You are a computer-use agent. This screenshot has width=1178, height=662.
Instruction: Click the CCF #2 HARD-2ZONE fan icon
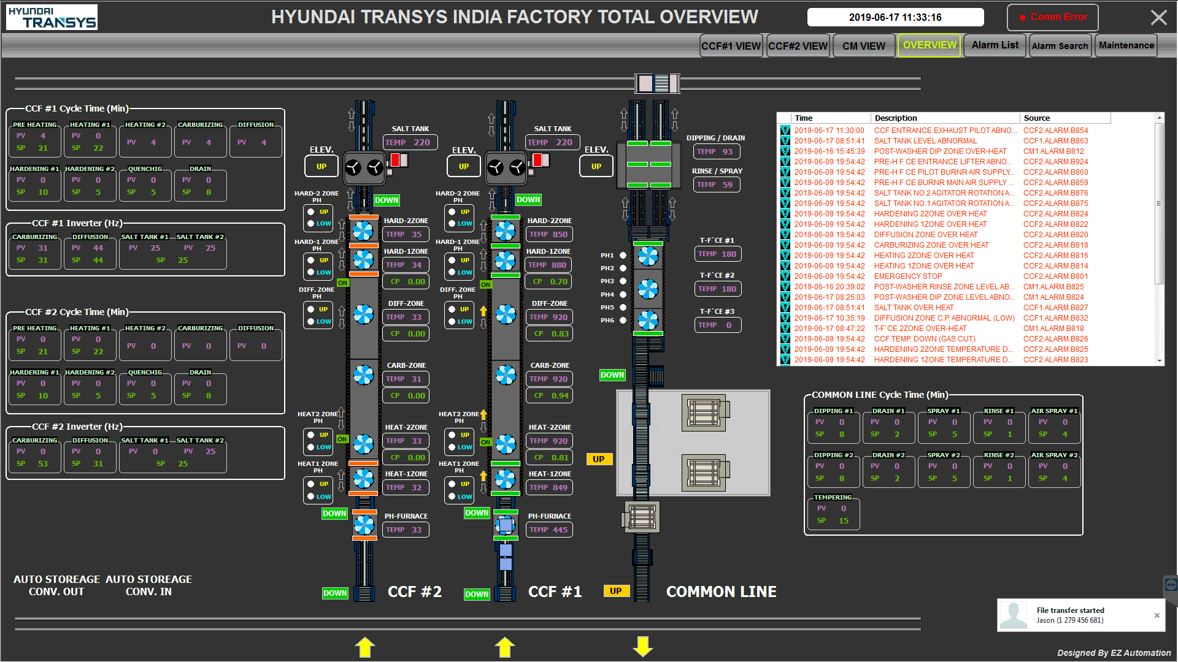(x=363, y=230)
